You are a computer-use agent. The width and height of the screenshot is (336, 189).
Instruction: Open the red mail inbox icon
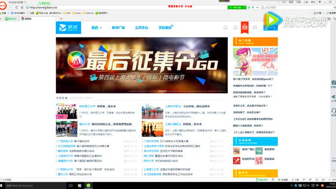245,28
